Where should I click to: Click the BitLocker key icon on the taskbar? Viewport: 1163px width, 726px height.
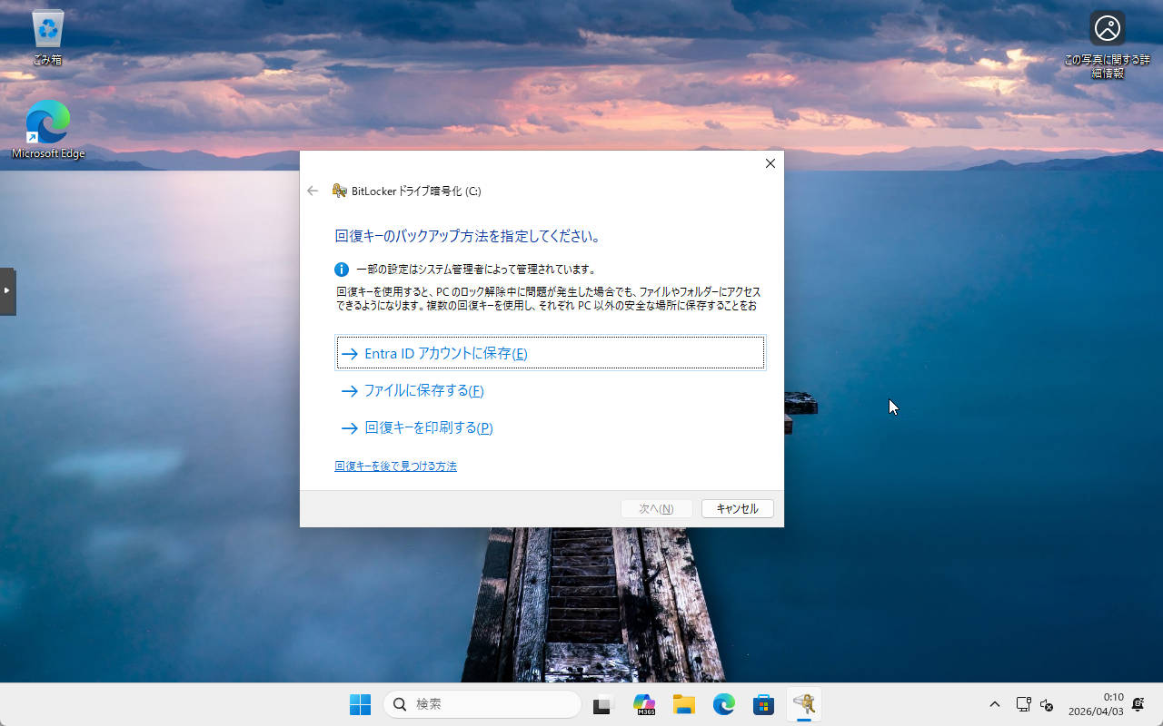805,704
